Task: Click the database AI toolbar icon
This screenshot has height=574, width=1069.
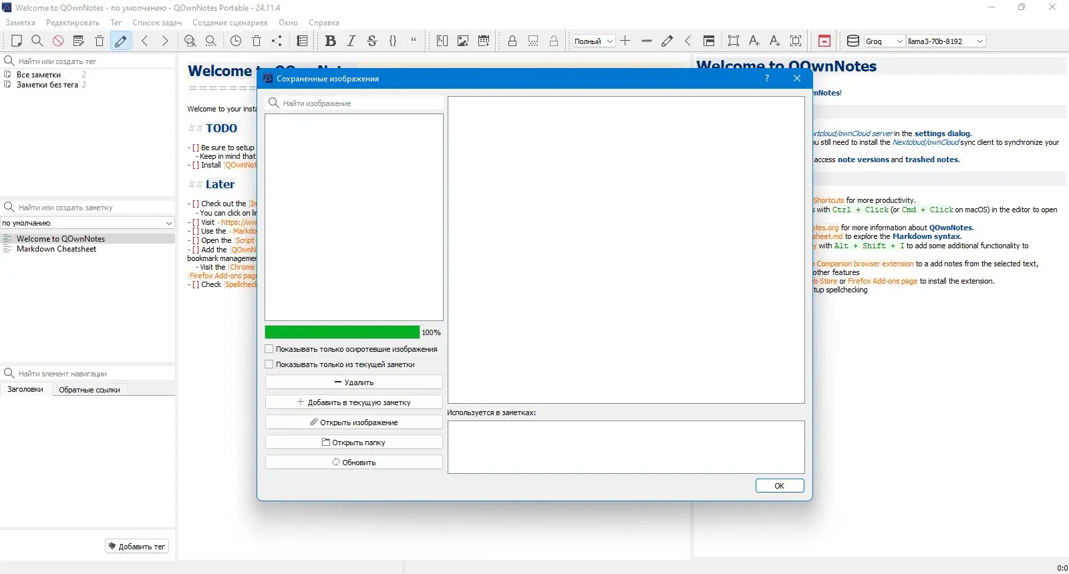Action: (853, 41)
